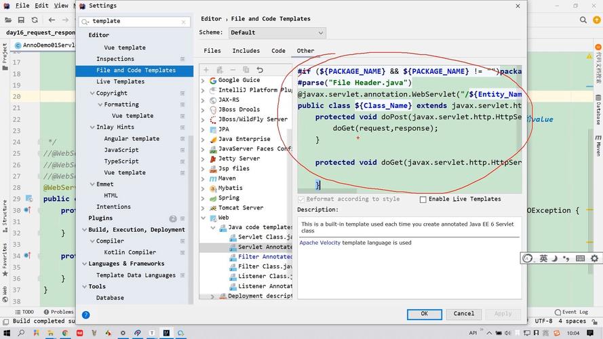This screenshot has height=339, width=603.
Task: Switch to the Includes tab
Action: (246, 51)
